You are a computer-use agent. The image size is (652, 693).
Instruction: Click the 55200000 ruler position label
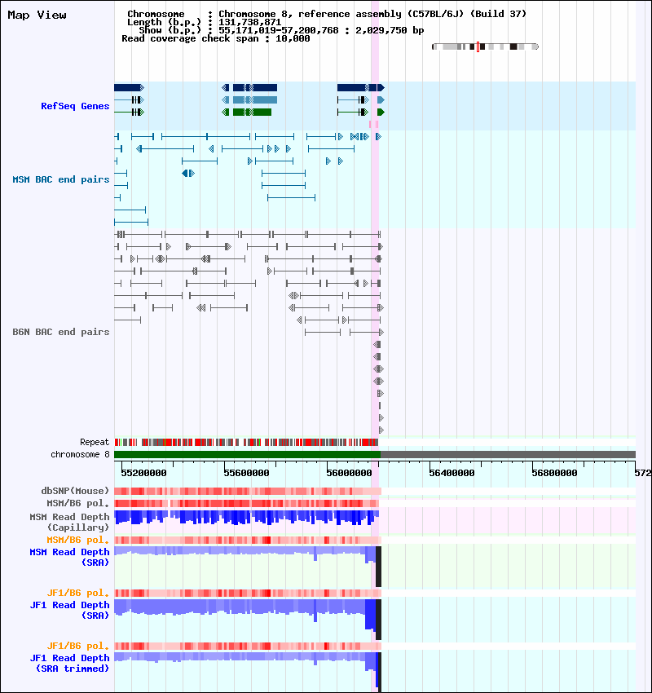pyautogui.click(x=143, y=473)
